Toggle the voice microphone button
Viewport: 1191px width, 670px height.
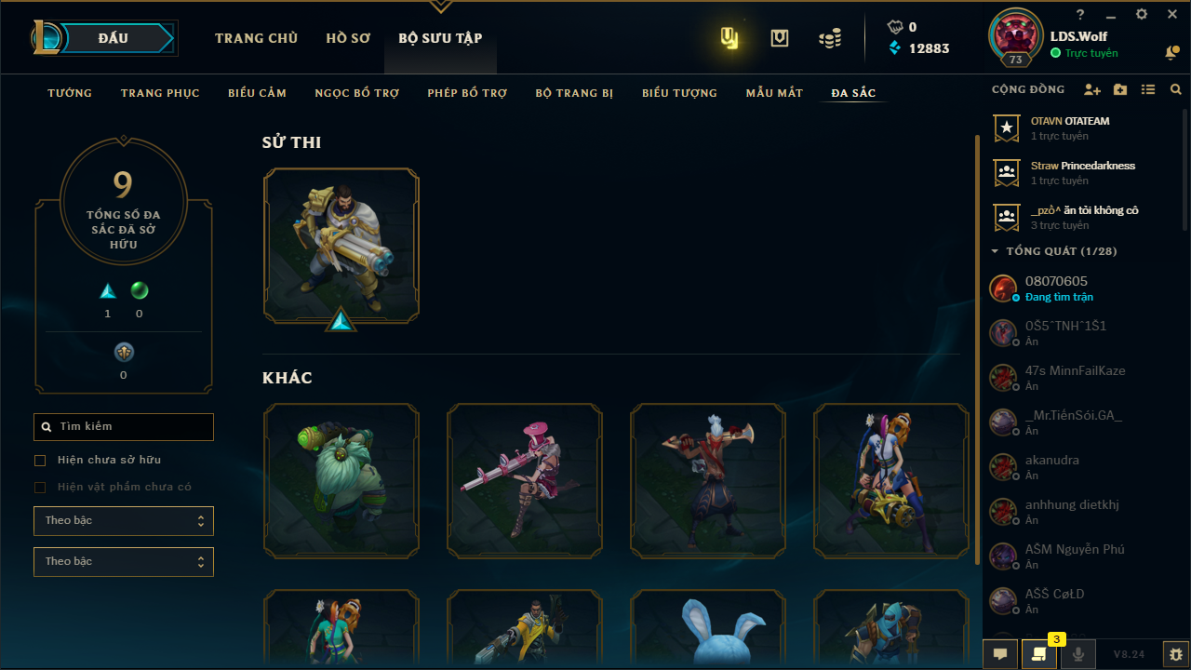(x=1077, y=654)
